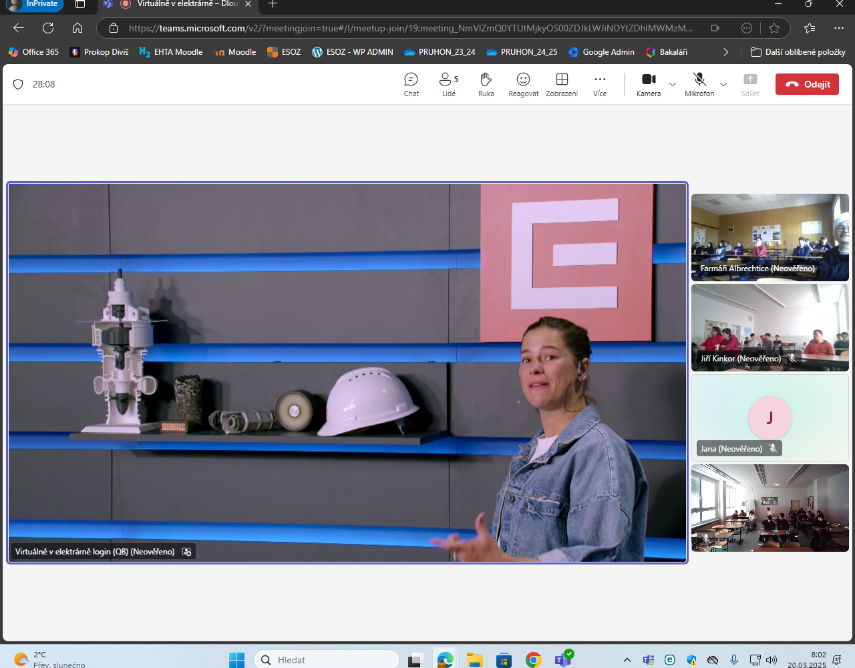The height and width of the screenshot is (668, 855).
Task: Open the tab actions menu icon
Action: pyautogui.click(x=80, y=4)
